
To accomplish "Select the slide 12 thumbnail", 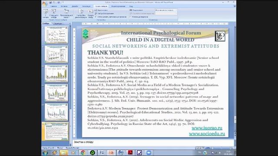I will point(56,112).
